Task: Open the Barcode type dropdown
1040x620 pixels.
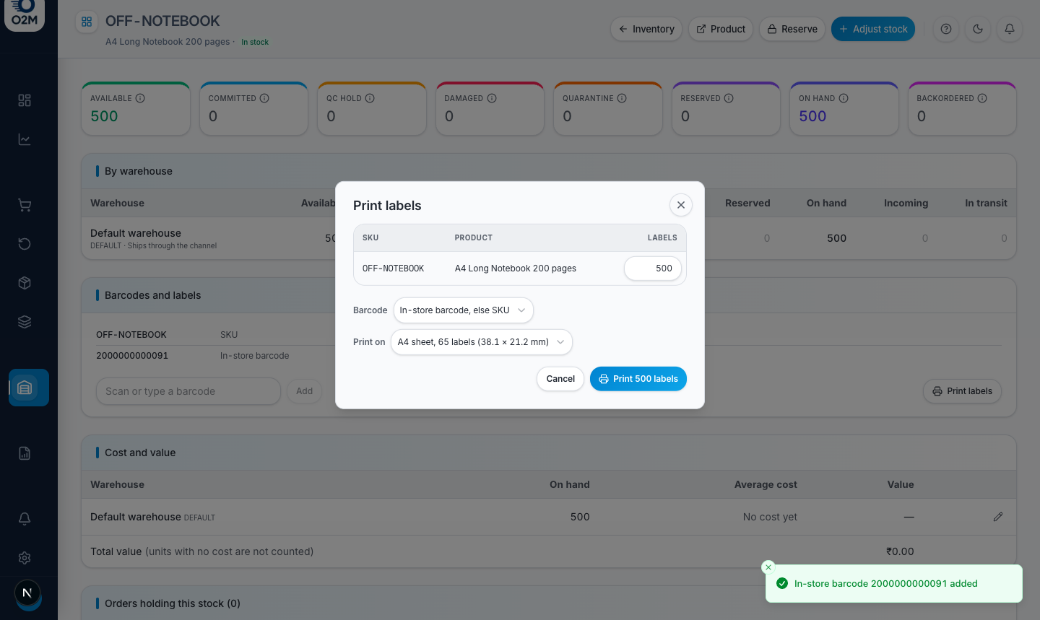Action: (x=464, y=310)
